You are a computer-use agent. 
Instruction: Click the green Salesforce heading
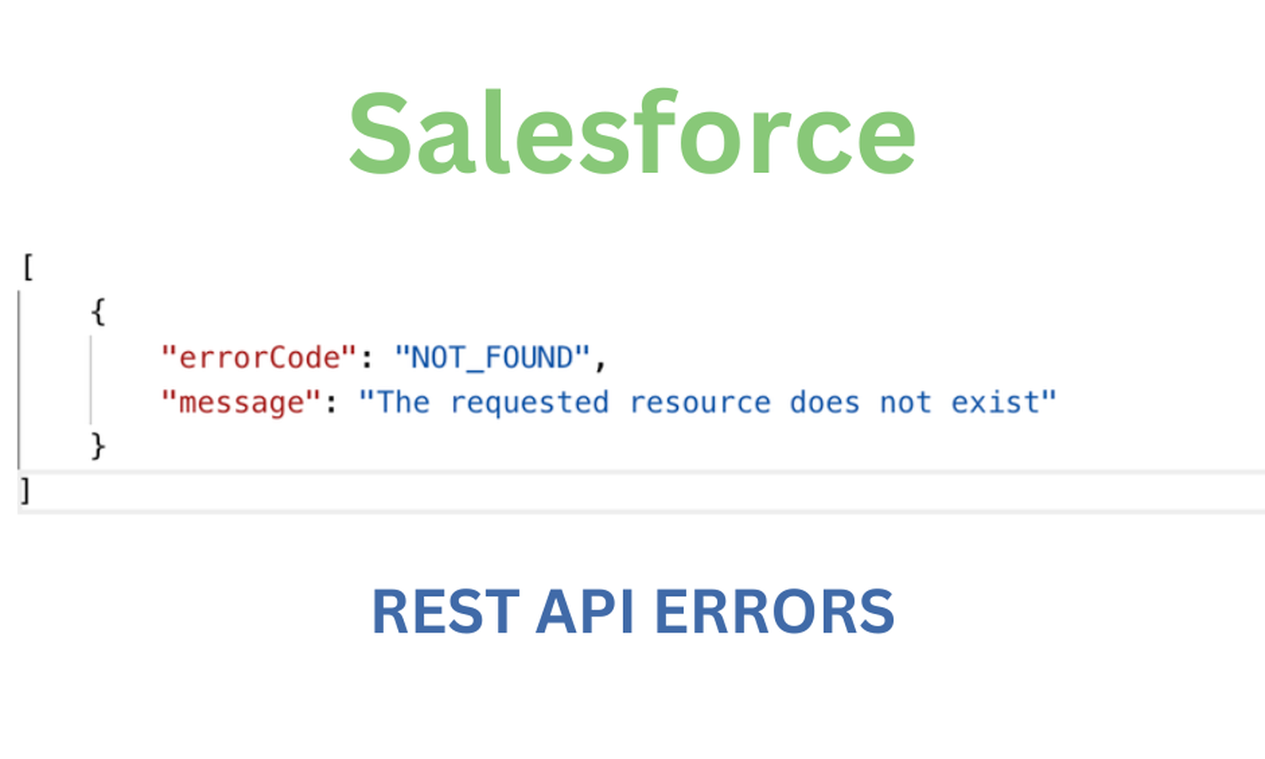click(x=632, y=132)
